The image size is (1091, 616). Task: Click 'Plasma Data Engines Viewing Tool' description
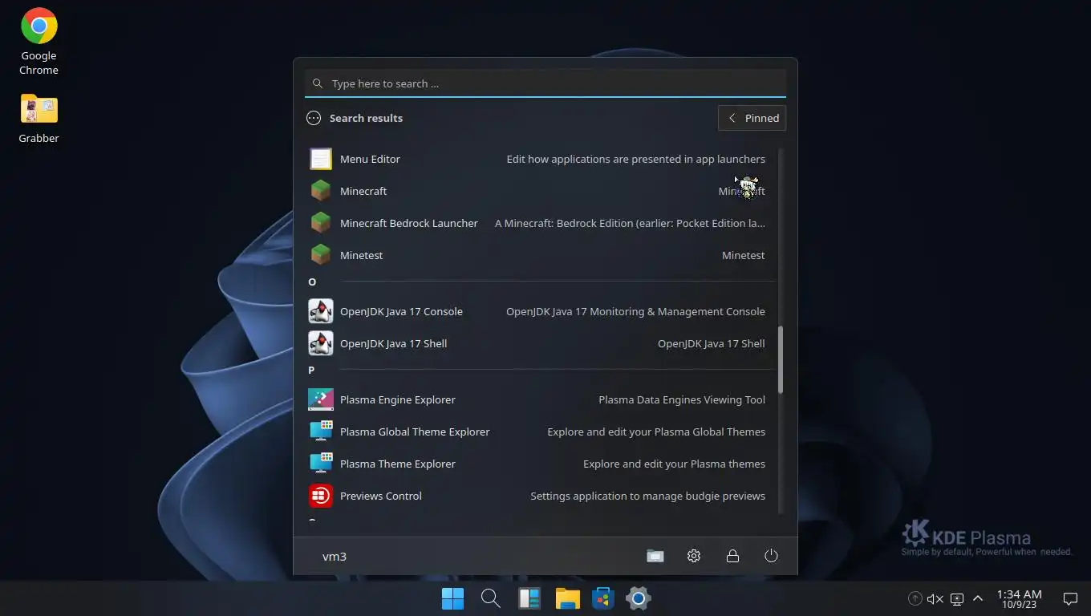[682, 399]
